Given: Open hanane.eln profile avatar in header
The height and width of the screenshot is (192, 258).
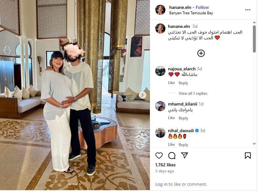Looking at the screenshot, I should [160, 10].
